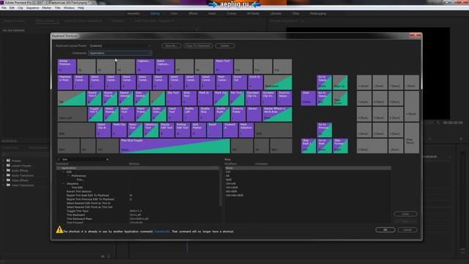Click the Step Back left-arrow key
469x264 pixels.
click(x=309, y=146)
